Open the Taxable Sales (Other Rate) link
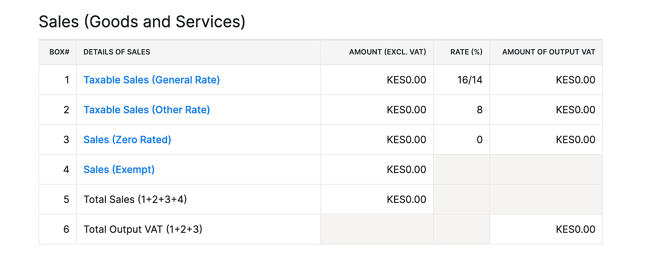This screenshot has width=646, height=273. coord(147,110)
